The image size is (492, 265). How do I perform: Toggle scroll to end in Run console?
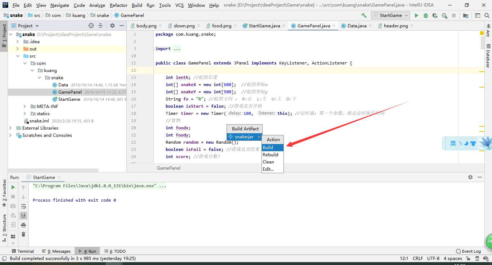pos(23,215)
